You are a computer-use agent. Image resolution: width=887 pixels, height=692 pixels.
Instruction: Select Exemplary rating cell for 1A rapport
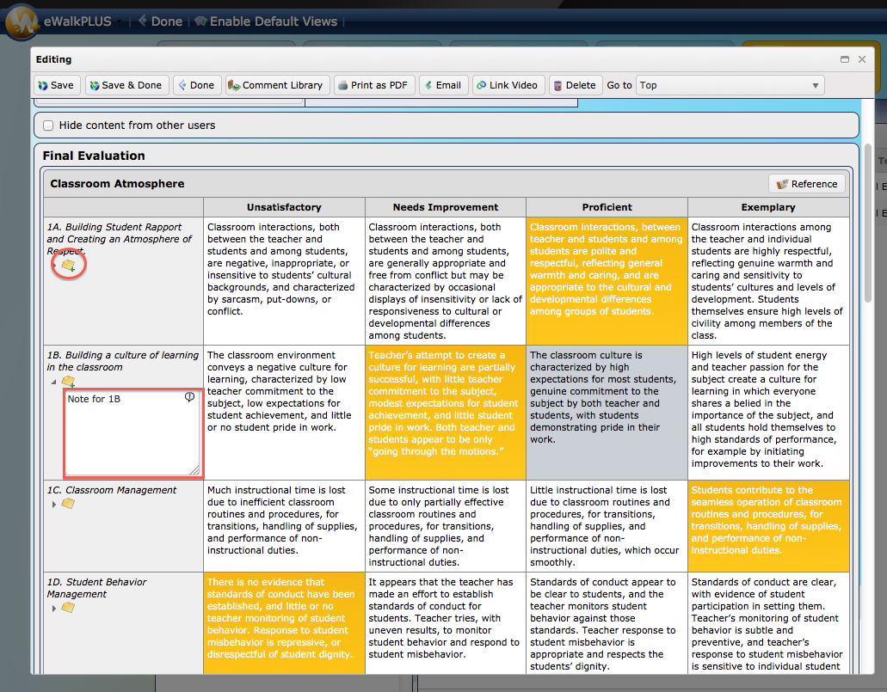pos(768,281)
